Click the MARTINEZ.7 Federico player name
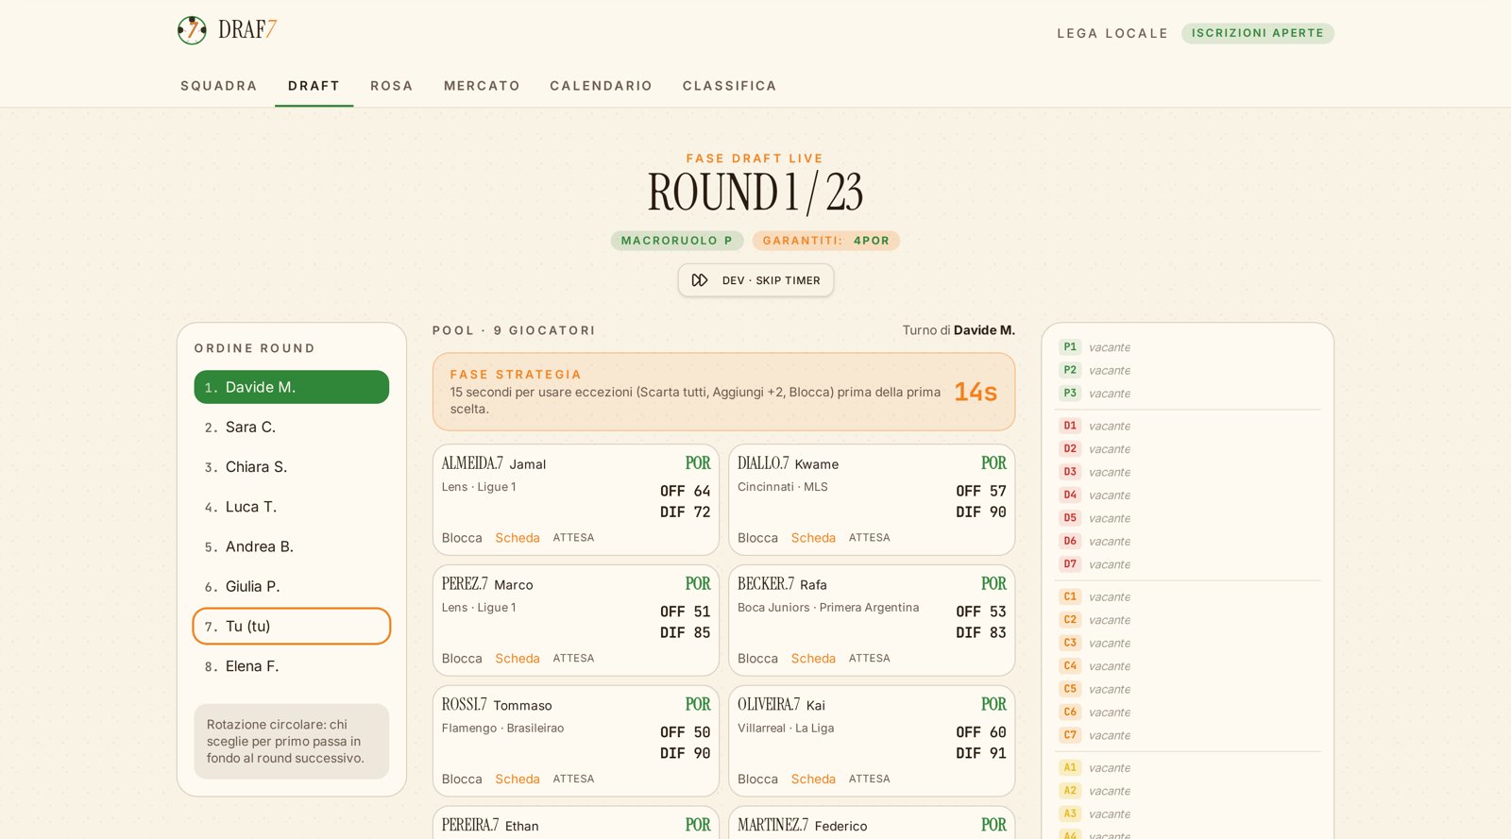 [803, 826]
